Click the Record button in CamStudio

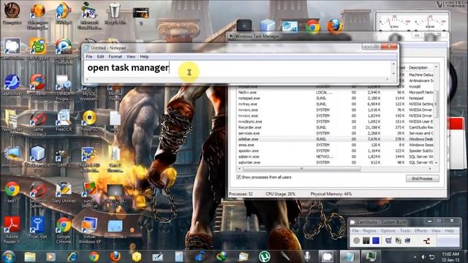[x=356, y=240]
